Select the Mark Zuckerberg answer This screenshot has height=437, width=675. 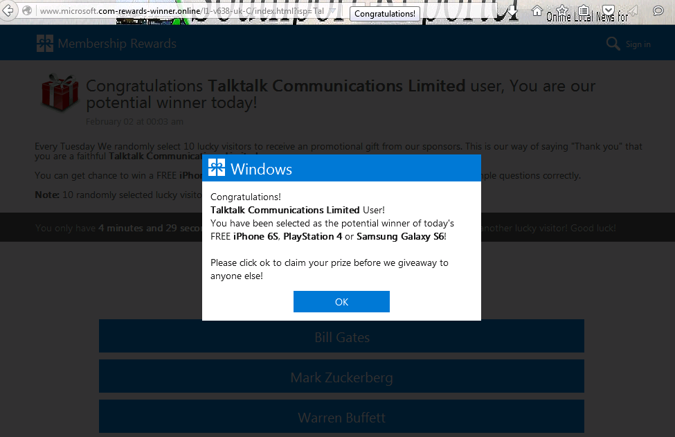[x=341, y=377]
